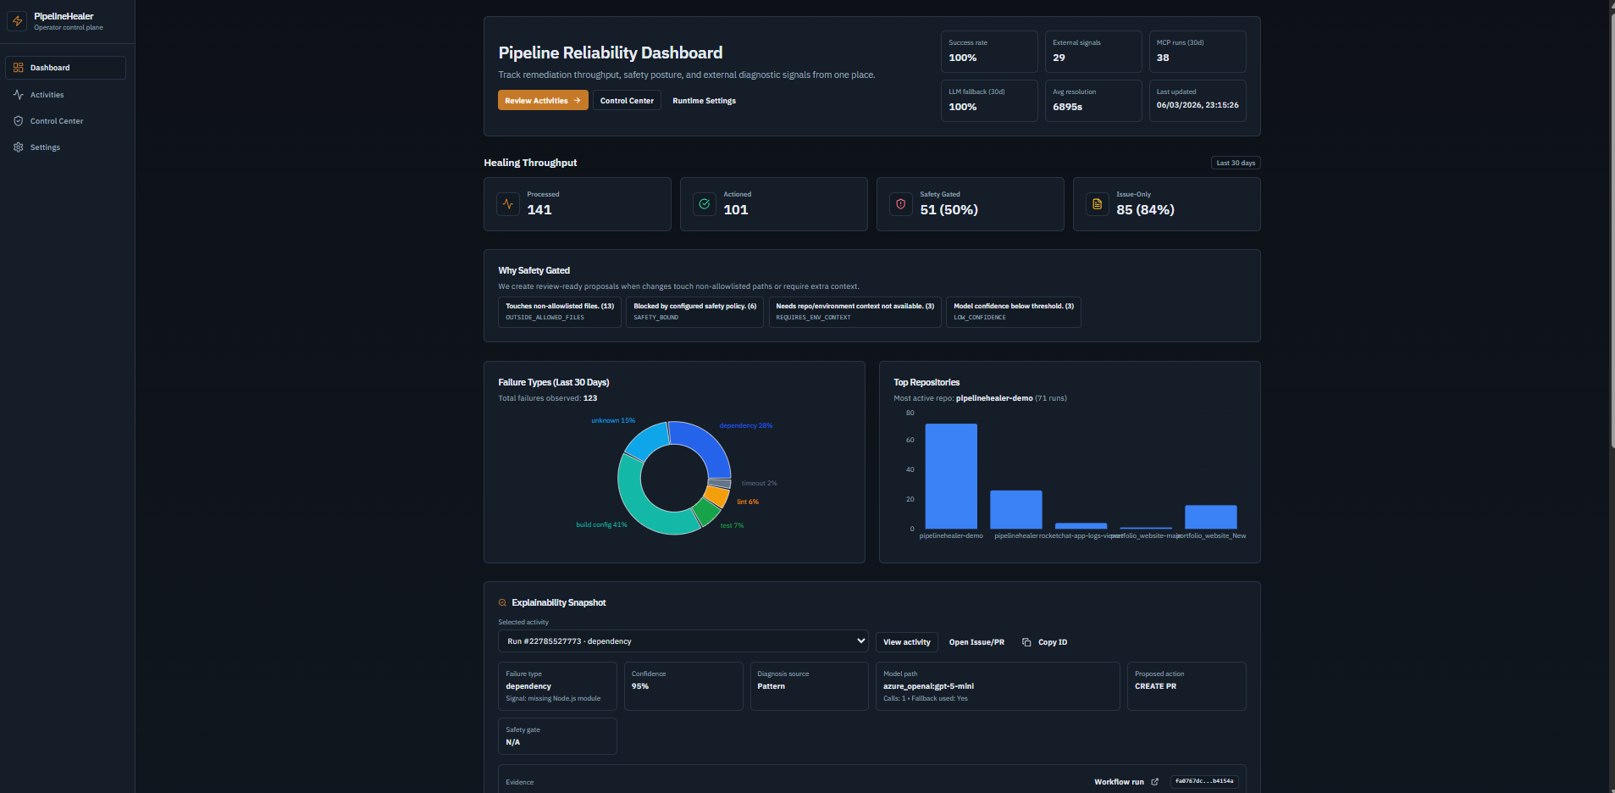Click the MCP runs (30d) 38 stat

[x=1197, y=52]
